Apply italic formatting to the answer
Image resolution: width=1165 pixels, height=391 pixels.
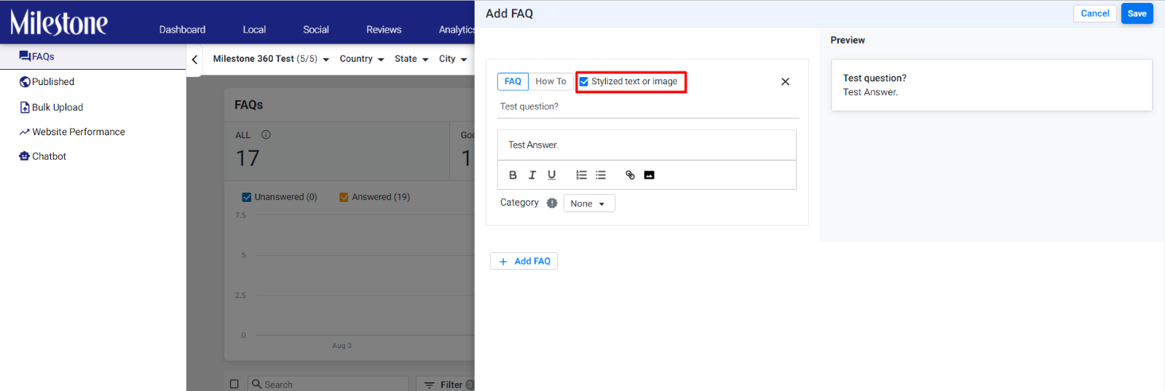point(532,175)
